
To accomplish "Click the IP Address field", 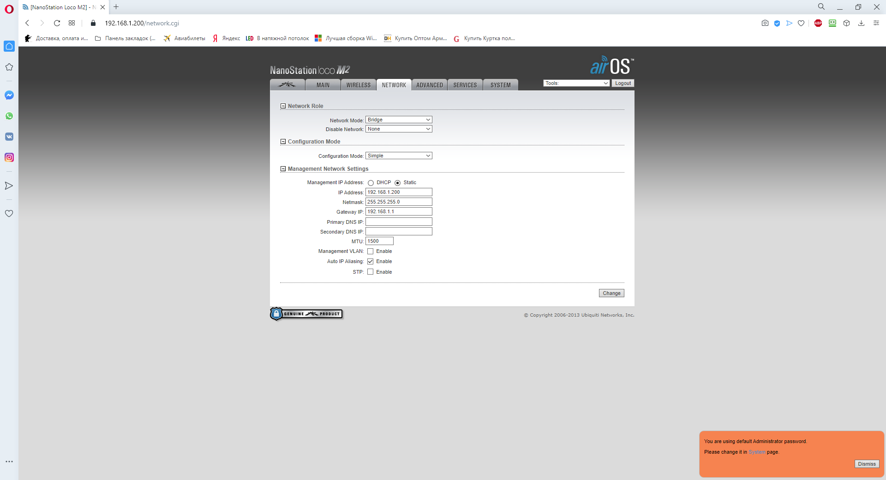I will click(399, 192).
